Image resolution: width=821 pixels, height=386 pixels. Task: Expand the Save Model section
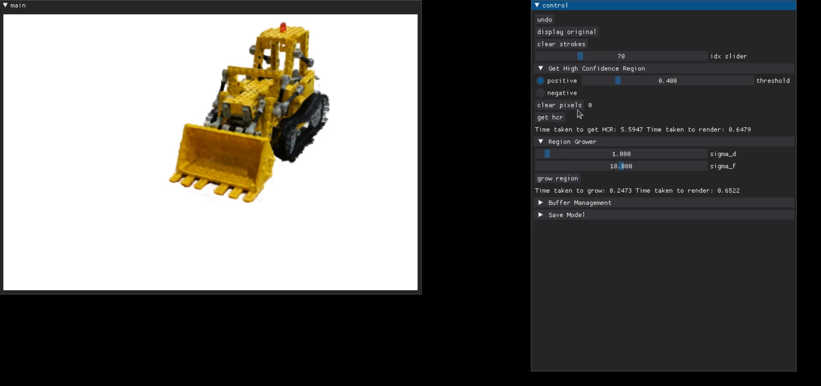tap(541, 215)
